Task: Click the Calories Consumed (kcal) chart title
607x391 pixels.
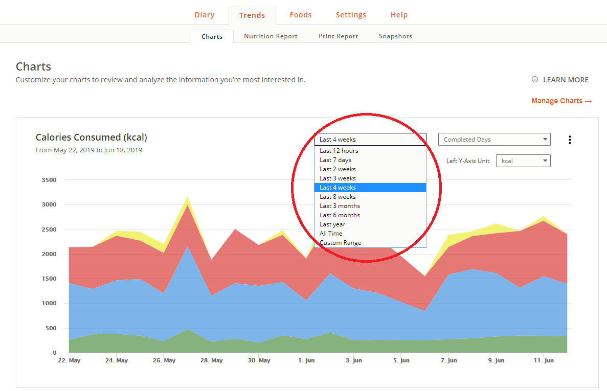Action: pyautogui.click(x=92, y=137)
